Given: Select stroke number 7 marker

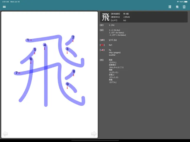Looking at the screenshot, I should pyautogui.click(x=17, y=73).
